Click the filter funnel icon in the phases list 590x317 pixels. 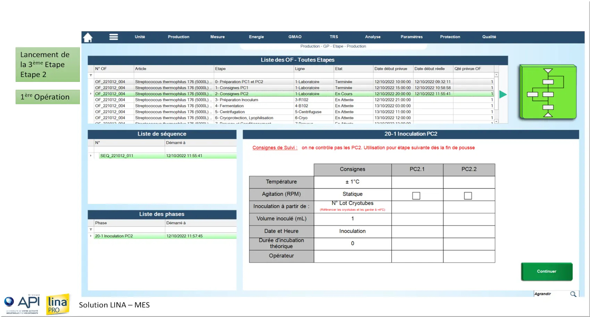tap(91, 230)
